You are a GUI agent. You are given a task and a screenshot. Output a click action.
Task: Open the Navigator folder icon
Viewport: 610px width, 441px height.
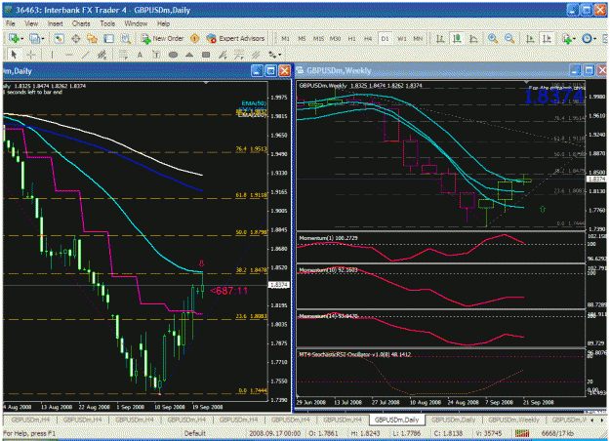92,38
